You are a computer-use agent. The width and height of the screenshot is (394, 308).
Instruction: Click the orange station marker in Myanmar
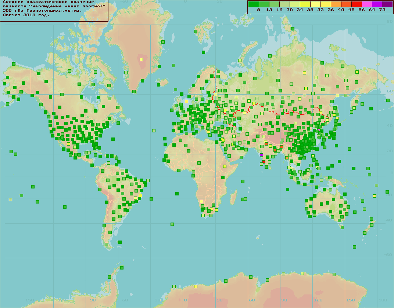(x=287, y=158)
